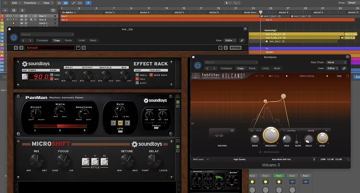Click Volcano routing stereo link icon
The image size is (360, 193).
[x=232, y=131]
